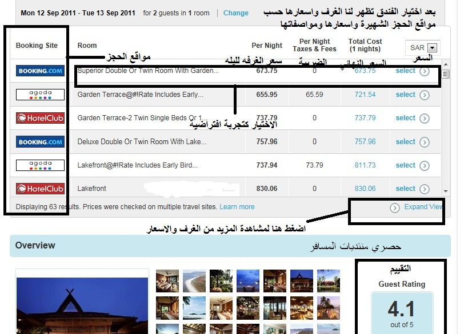Screen dimensions: 472x334
Task: Click the Total Cost column header
Action: click(x=365, y=45)
